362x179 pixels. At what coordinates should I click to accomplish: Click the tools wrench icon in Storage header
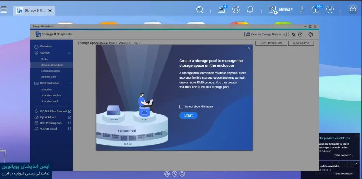pos(294,34)
